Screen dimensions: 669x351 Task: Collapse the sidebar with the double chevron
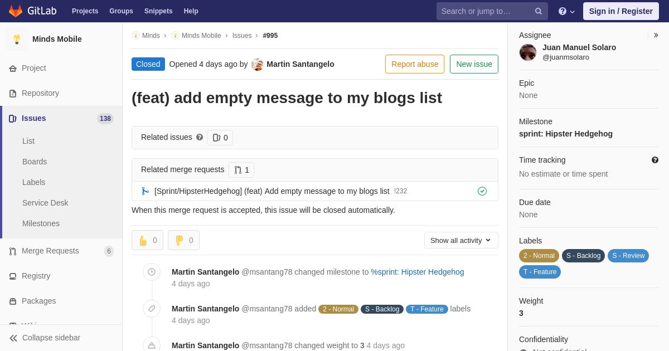click(13, 338)
